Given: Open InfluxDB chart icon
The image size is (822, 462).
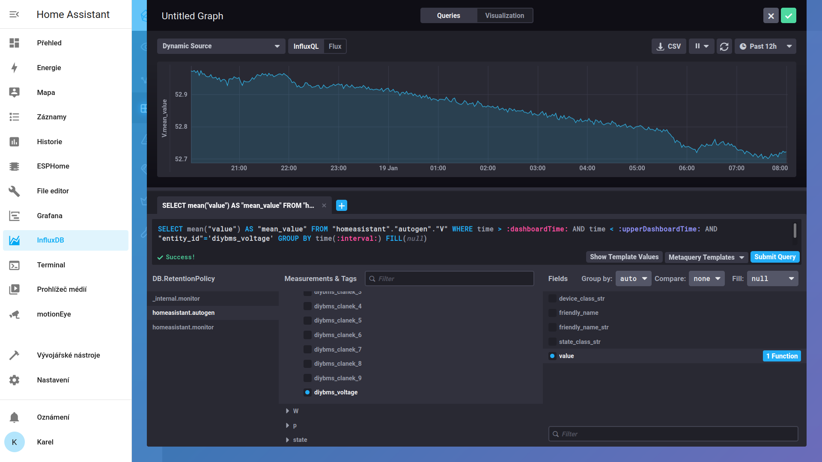Looking at the screenshot, I should (14, 240).
